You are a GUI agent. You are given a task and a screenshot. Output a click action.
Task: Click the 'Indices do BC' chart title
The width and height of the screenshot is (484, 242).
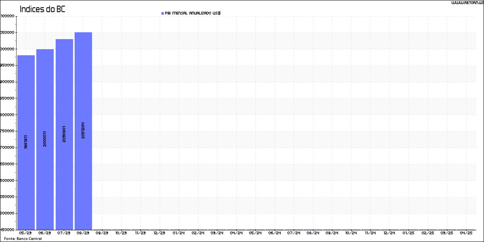[42, 9]
